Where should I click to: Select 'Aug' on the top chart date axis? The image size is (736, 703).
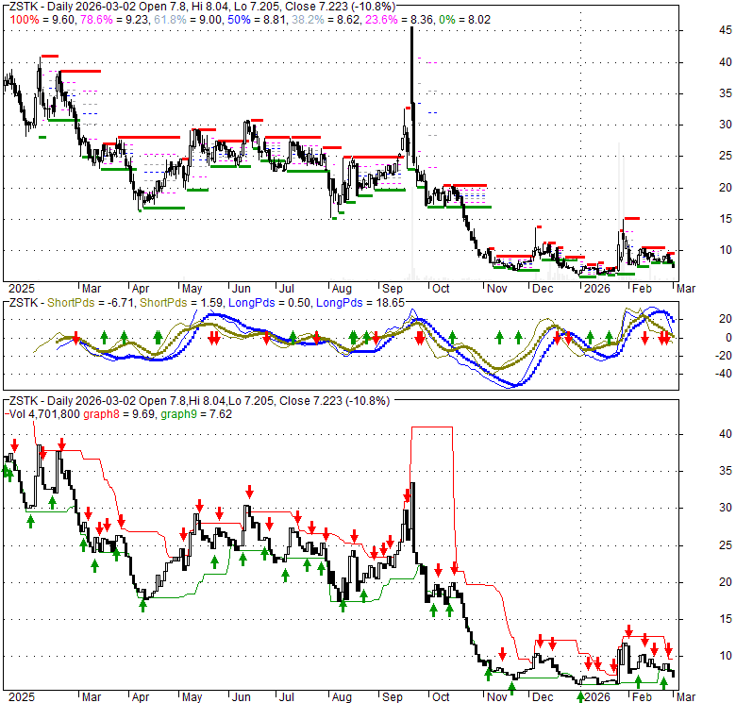click(342, 289)
